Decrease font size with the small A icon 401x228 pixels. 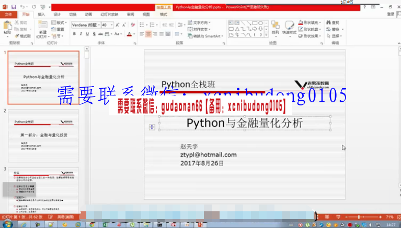pyautogui.click(x=124, y=25)
